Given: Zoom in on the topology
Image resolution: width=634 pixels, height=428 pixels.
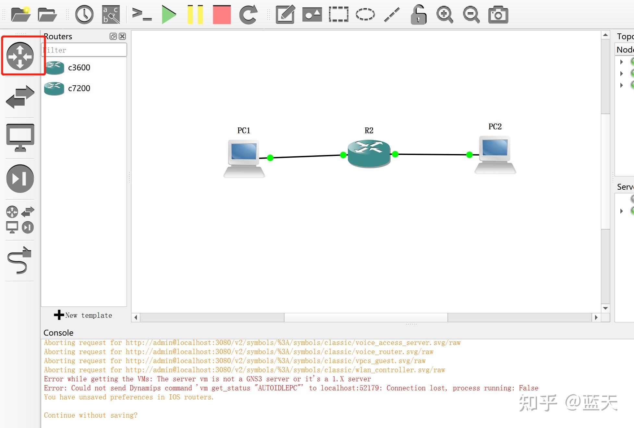Looking at the screenshot, I should click(445, 15).
